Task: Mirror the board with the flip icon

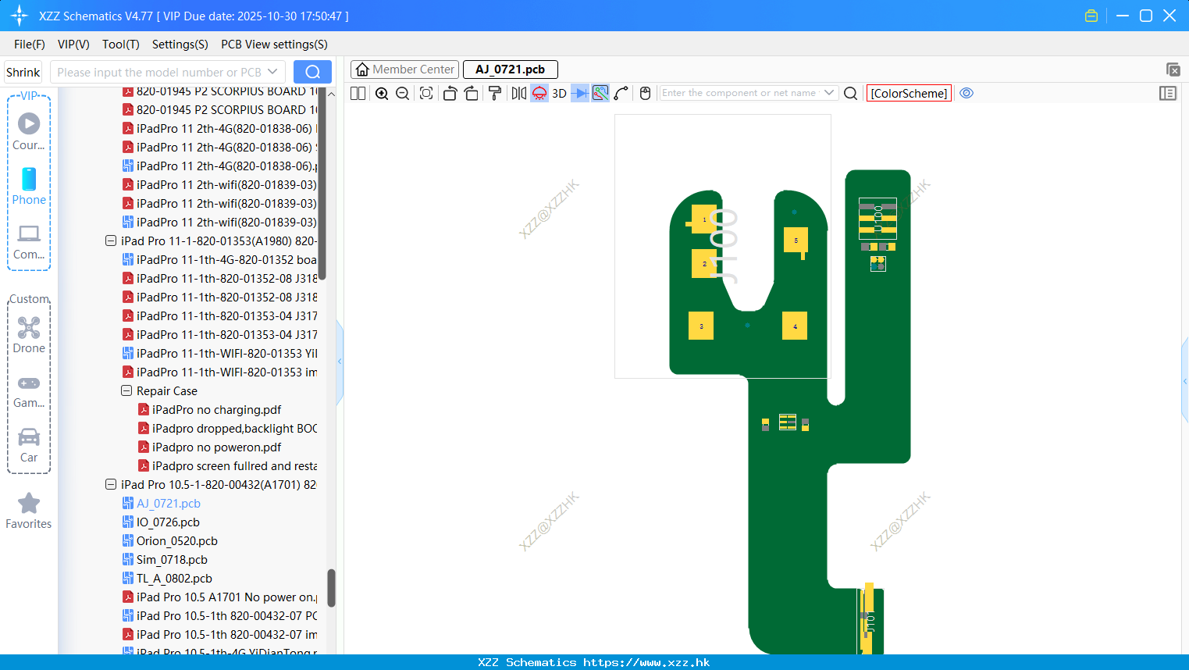Action: coord(518,93)
